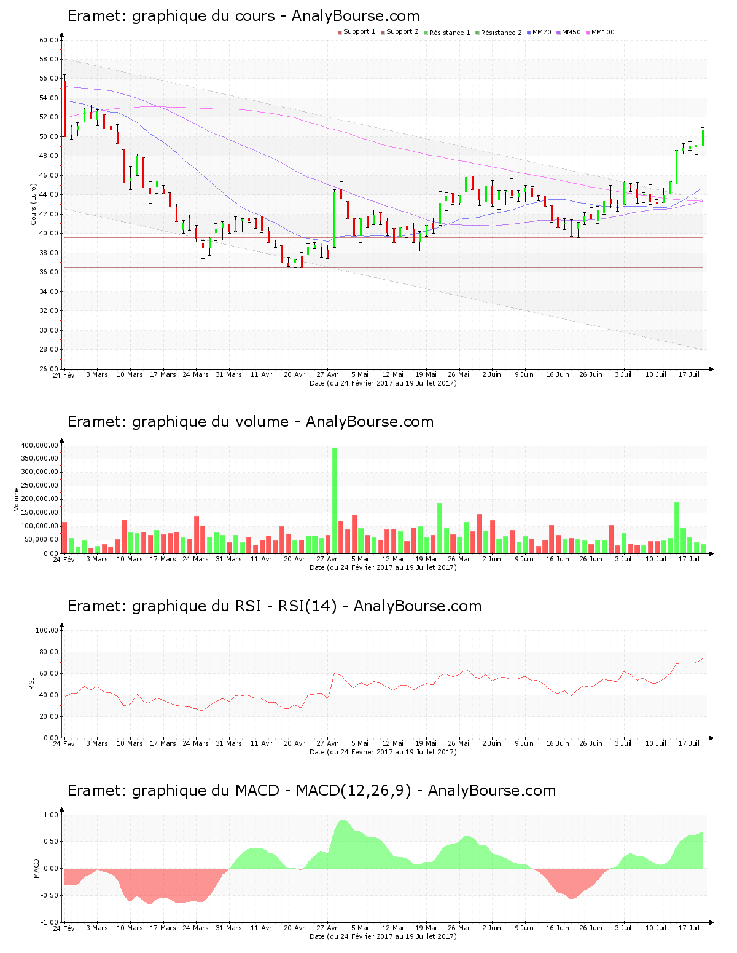Select the 'Support 2' legend label

(x=402, y=32)
